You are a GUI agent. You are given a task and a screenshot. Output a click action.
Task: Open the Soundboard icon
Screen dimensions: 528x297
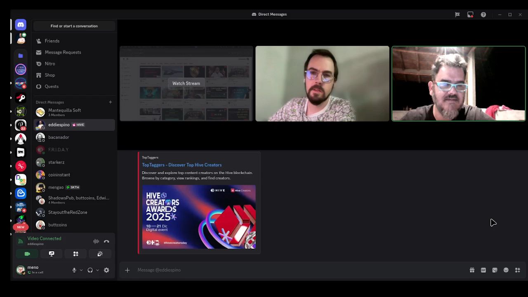[x=100, y=254]
